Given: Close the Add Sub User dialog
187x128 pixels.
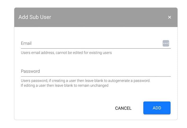Looking at the screenshot, I should pyautogui.click(x=170, y=17).
